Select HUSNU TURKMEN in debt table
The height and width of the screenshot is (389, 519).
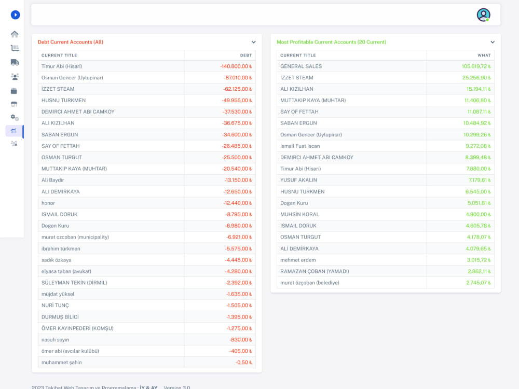pos(147,100)
